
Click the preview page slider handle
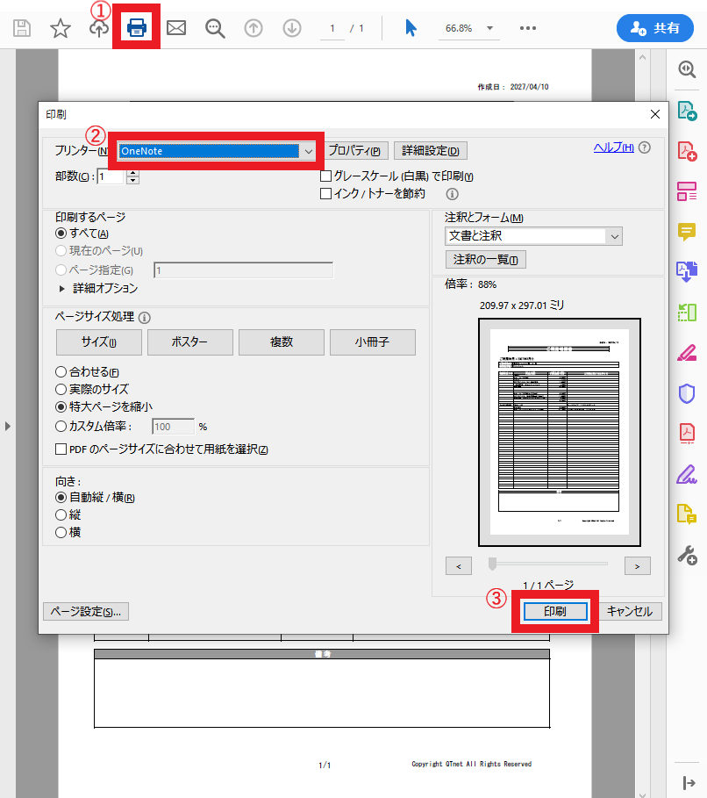click(492, 564)
